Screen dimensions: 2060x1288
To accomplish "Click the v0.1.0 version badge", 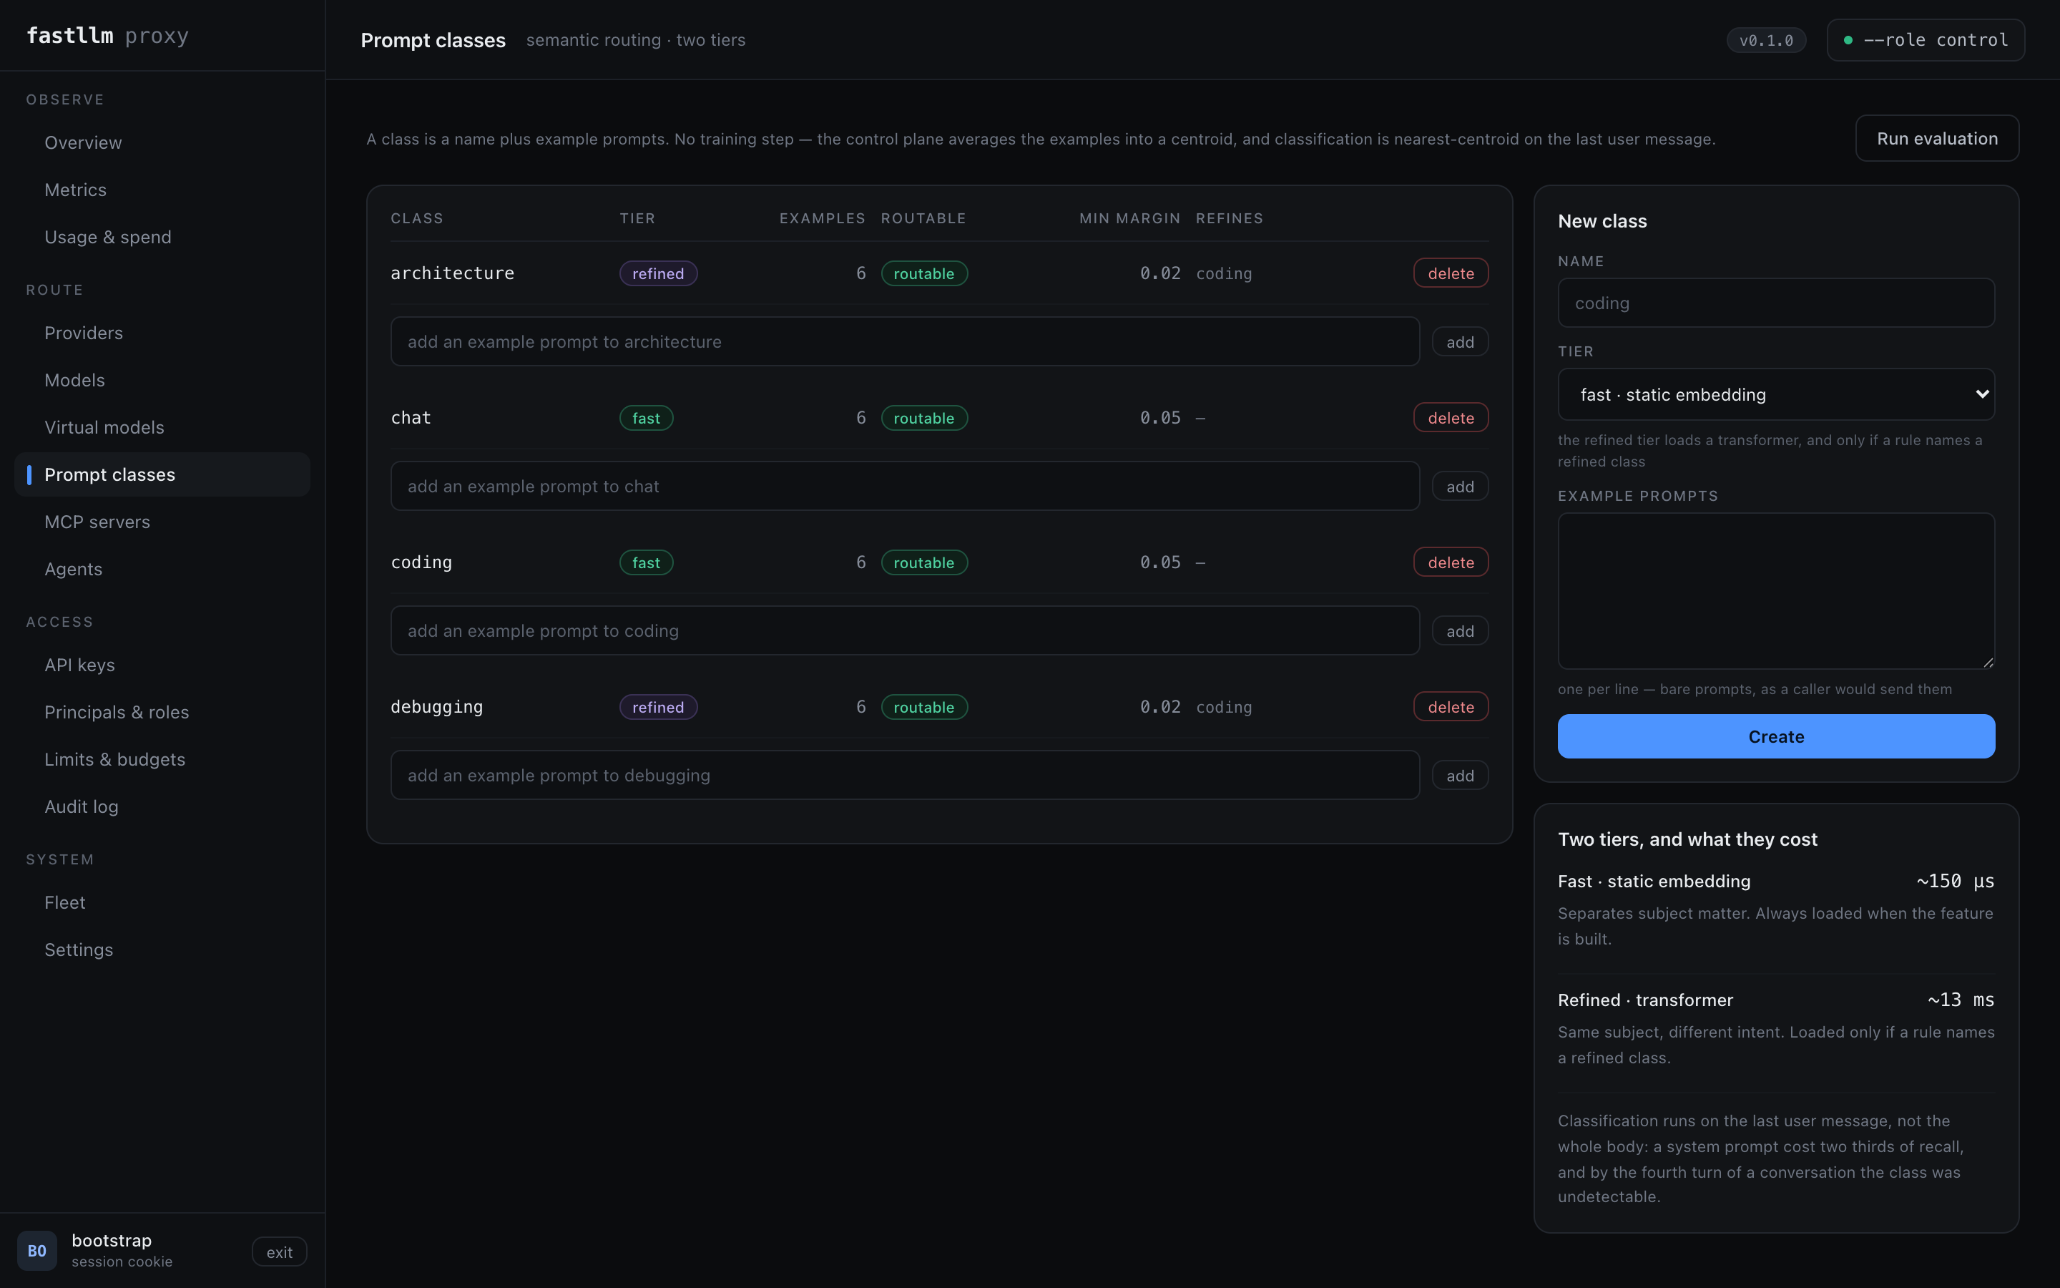I will coord(1765,40).
